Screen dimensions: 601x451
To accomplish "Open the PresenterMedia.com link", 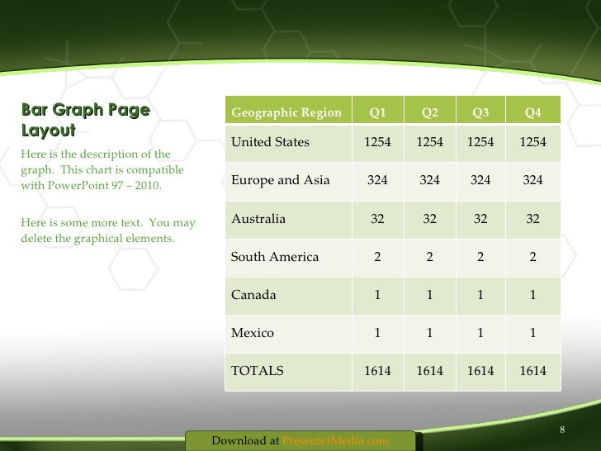I will (x=335, y=440).
